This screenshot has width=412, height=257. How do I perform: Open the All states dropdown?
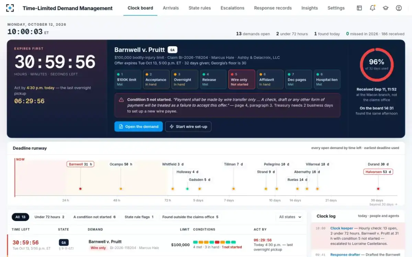pos(290,217)
